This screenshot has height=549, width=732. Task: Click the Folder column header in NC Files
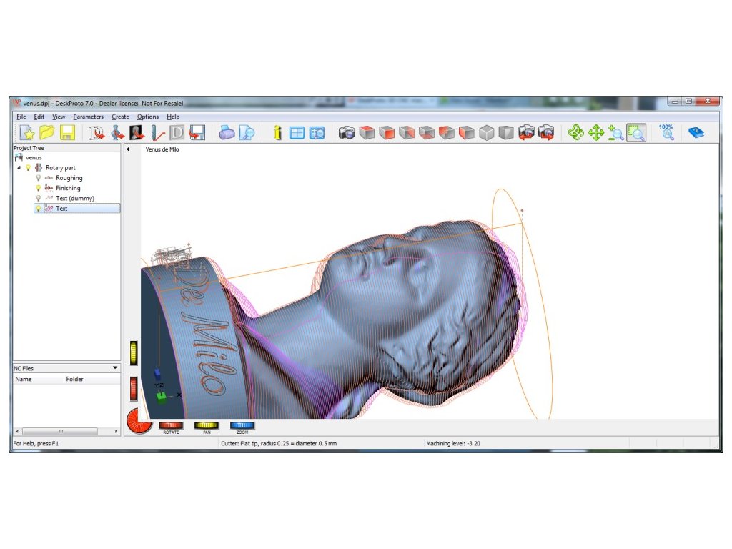92,379
